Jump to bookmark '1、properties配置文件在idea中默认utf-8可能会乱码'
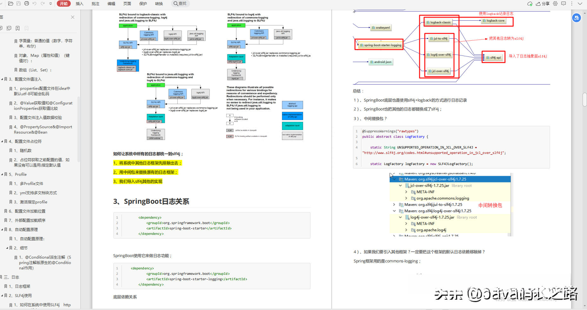Screen dimensions: 587x310 pos(42,91)
